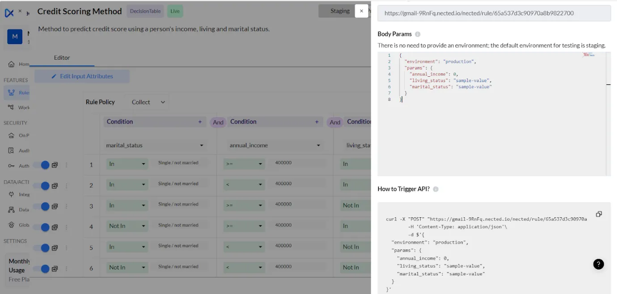
Task: Toggle the enable switch for row 4
Action: 42,227
